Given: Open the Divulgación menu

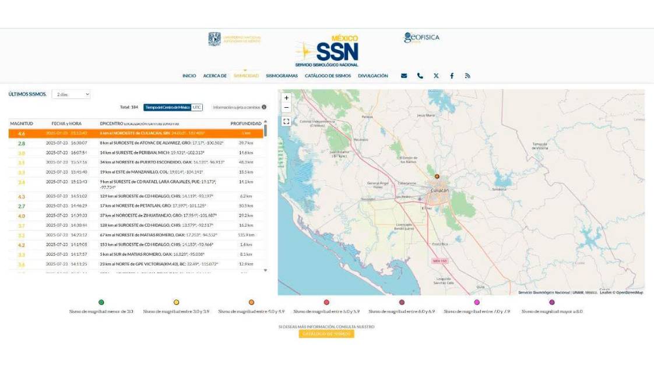Looking at the screenshot, I should point(373,76).
